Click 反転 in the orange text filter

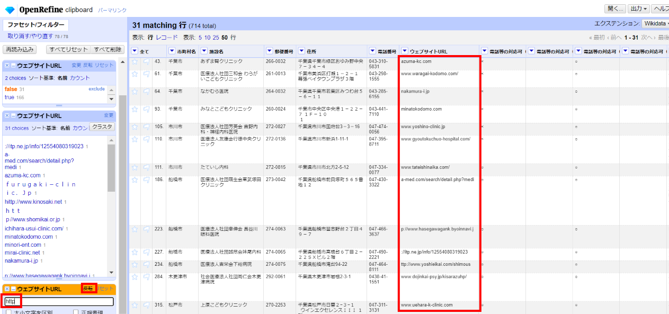[x=88, y=289]
